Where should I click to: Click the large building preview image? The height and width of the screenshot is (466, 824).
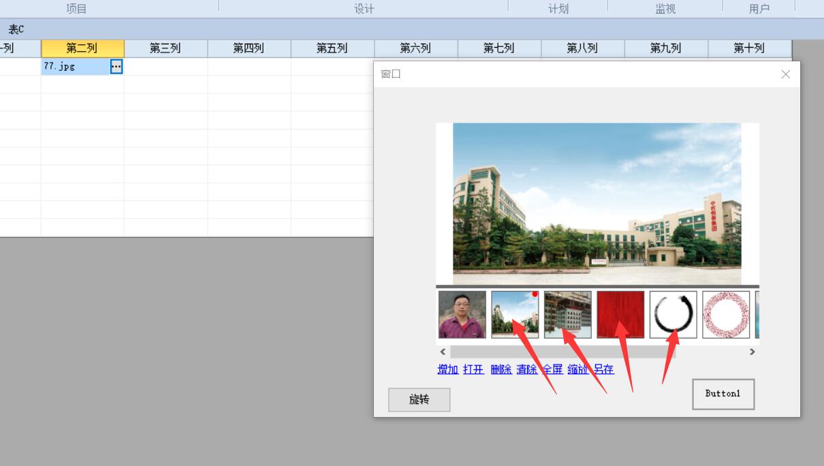pos(597,204)
